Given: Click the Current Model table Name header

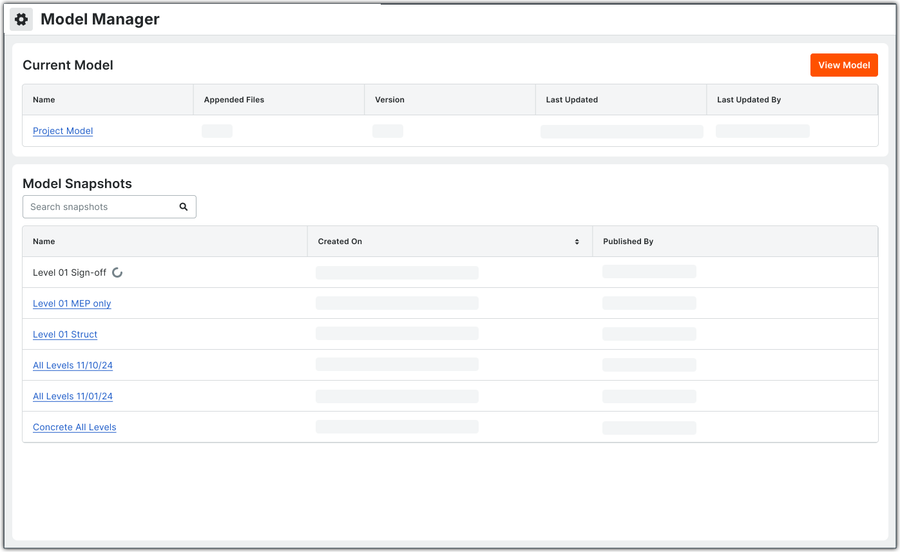Looking at the screenshot, I should (x=108, y=100).
